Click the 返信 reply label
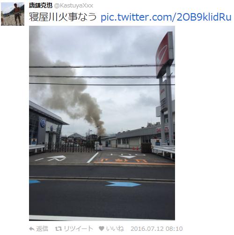This screenshot has height=235, width=234. [42, 229]
